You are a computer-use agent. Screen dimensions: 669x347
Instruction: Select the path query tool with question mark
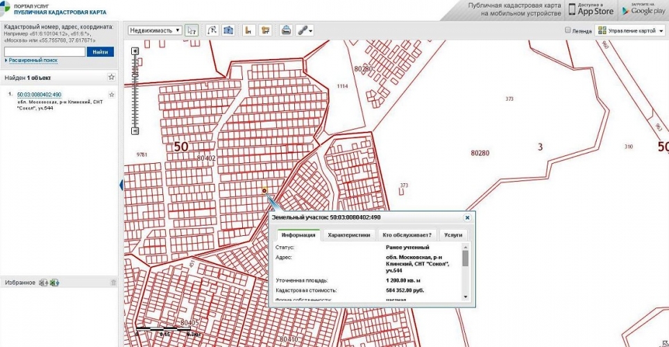(212, 31)
